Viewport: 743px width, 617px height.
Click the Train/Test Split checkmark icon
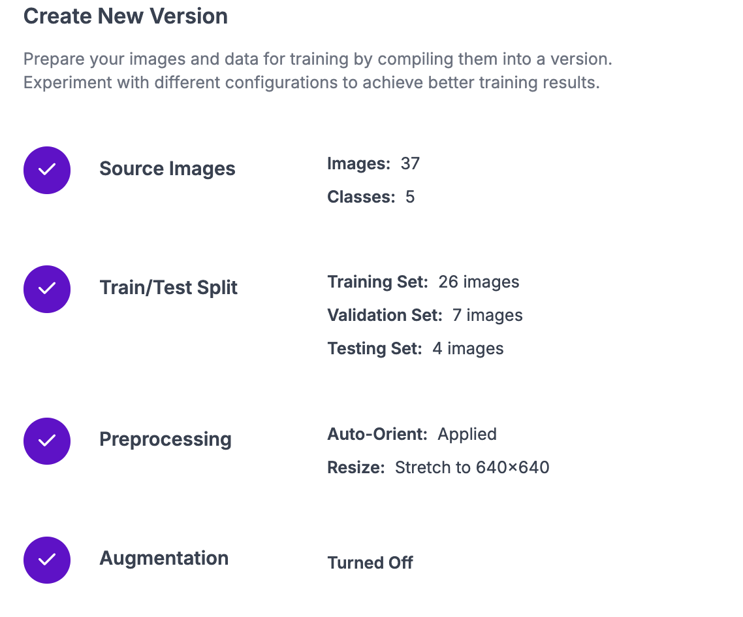[x=47, y=289]
